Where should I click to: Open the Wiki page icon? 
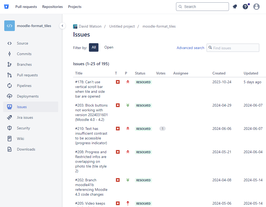[x=10, y=139]
